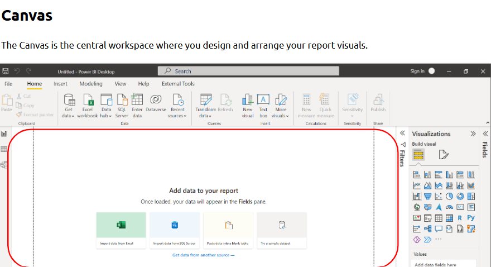Switch to the View ribbon tab

coord(121,84)
